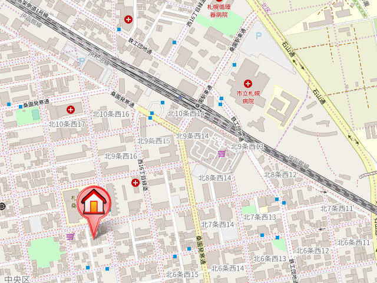377x283 pixels.
Task: Click the 北10条西14 block label
Action: click(186, 113)
